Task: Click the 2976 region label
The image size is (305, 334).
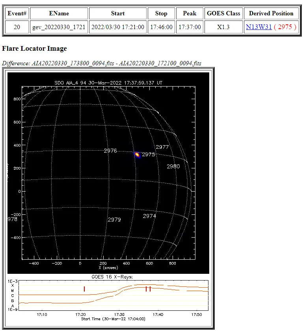Action: 110,151
